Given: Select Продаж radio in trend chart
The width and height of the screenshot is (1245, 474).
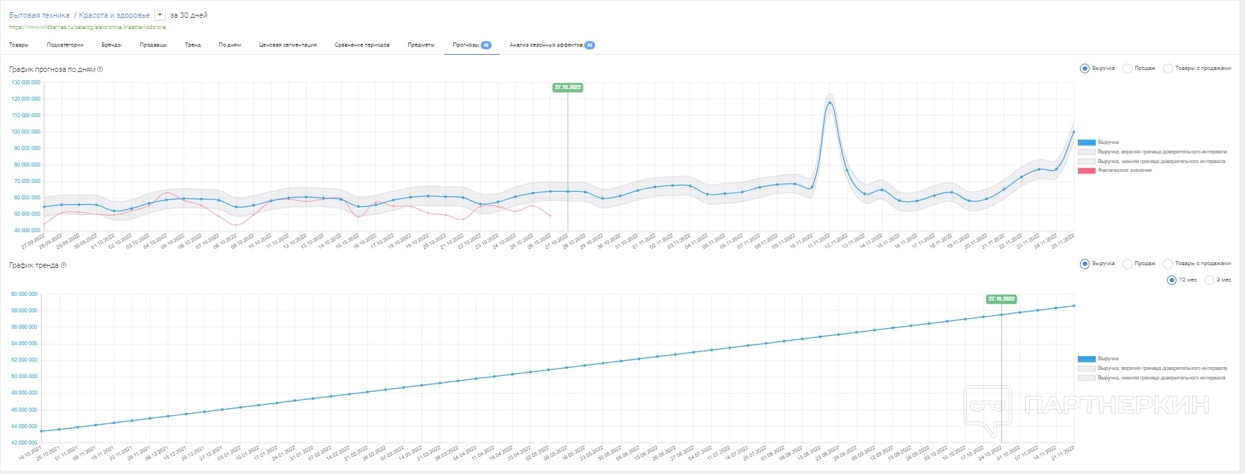Looking at the screenshot, I should tap(1127, 264).
